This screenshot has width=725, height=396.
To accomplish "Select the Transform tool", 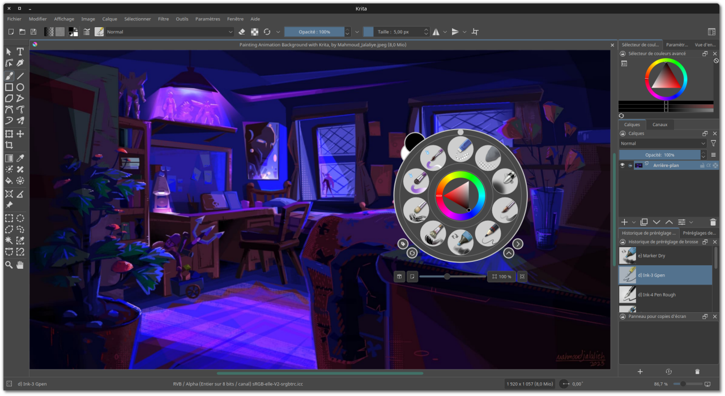I will tap(9, 134).
